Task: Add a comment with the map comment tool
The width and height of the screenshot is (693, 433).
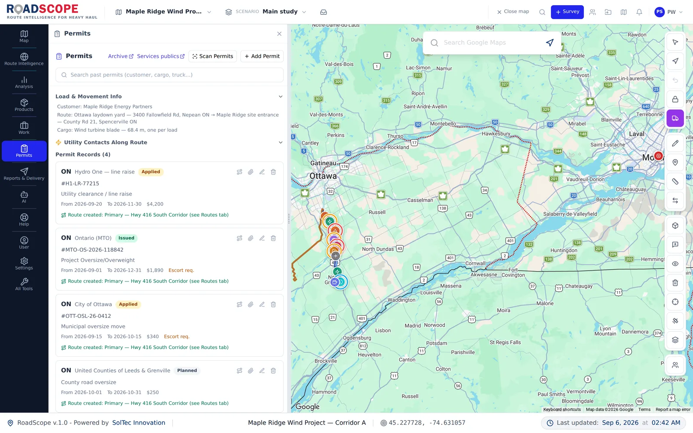Action: tap(675, 245)
